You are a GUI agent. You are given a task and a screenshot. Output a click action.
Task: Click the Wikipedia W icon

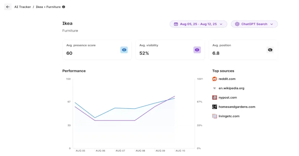tap(215, 88)
